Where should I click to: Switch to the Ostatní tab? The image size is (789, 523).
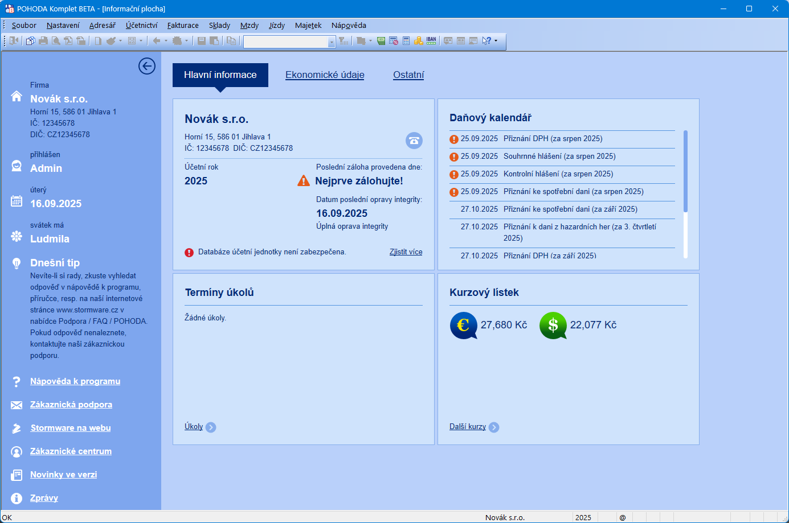[408, 75]
